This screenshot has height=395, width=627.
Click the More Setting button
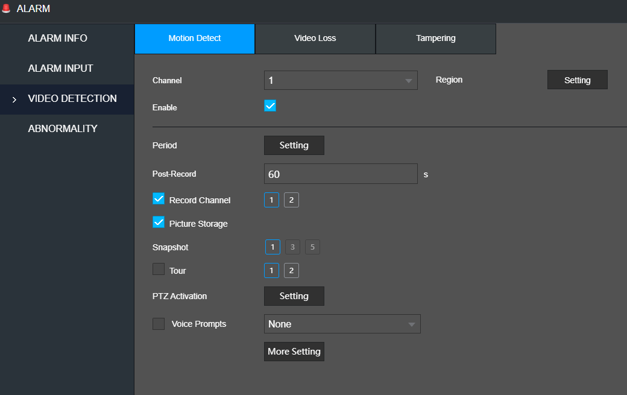[x=294, y=352]
